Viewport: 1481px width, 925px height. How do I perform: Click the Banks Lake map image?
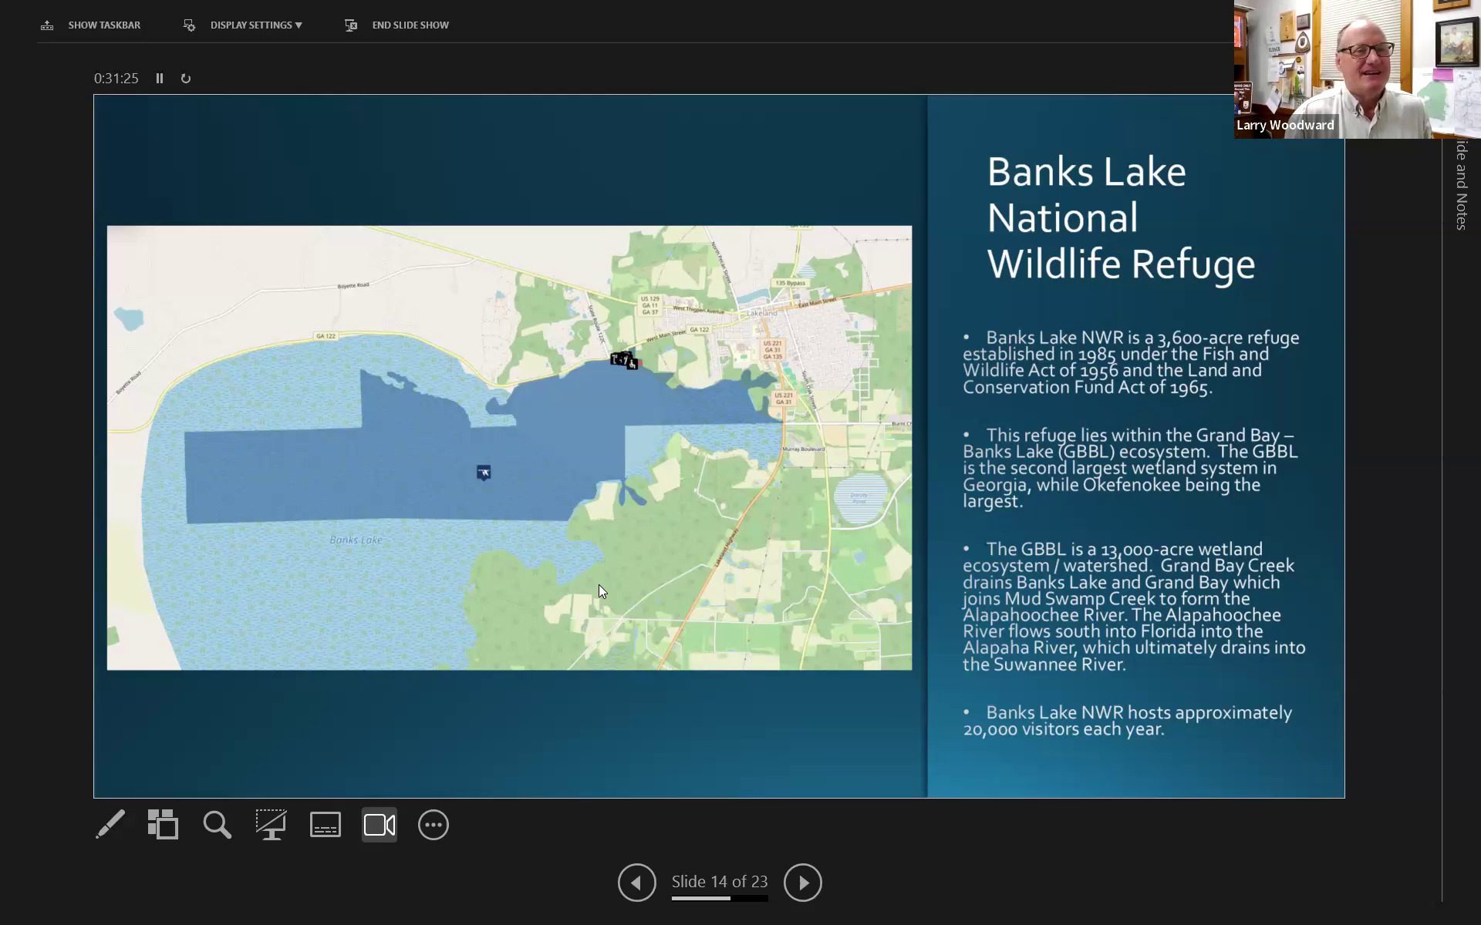coord(509,448)
